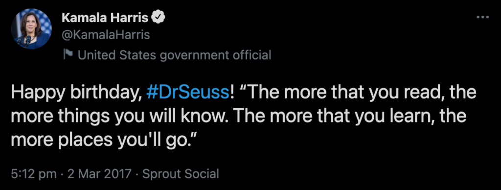Click the blue verified badge icon
Screen dimensions: 501x190
158,18
